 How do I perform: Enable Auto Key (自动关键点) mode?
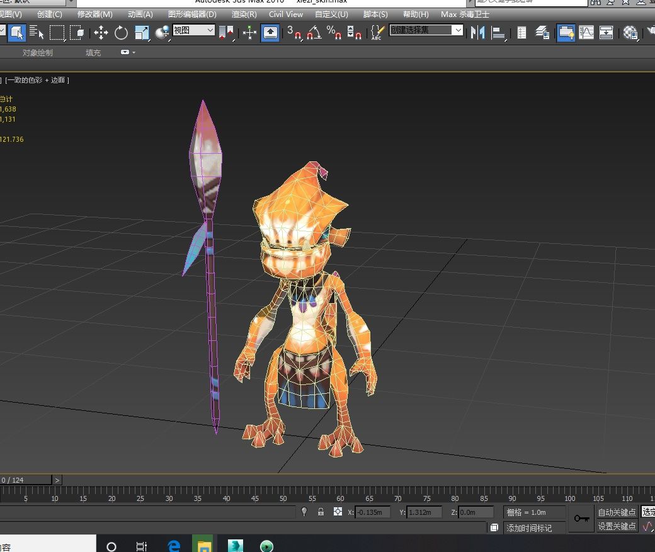(x=617, y=512)
